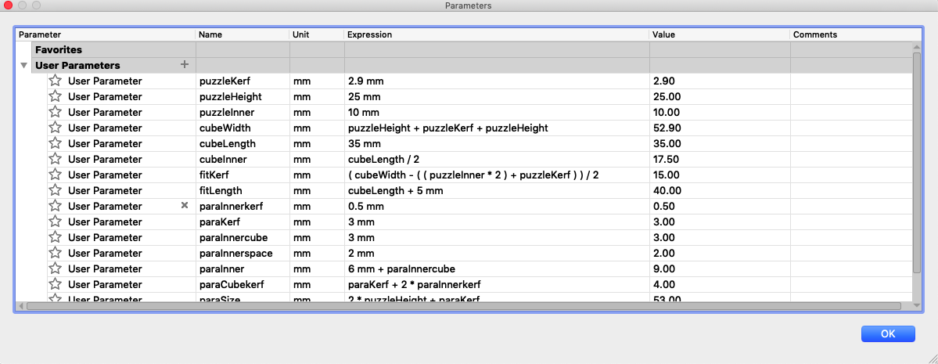Click the vertical scrollbar of the parameter table
Image resolution: width=938 pixels, height=364 pixels.
tap(916, 157)
